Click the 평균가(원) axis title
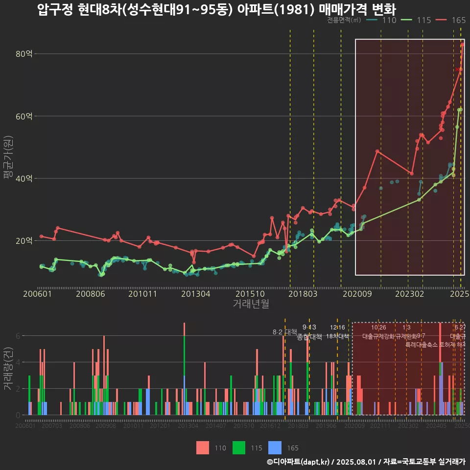The image size is (470, 470). pos(8,157)
